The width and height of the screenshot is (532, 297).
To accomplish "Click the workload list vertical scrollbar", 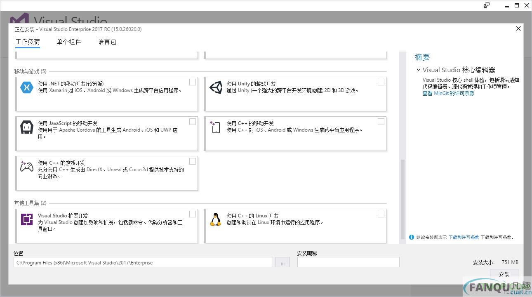I will tap(403, 198).
